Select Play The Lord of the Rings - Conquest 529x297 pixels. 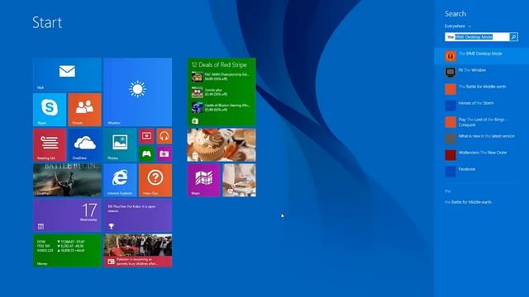tap(483, 122)
